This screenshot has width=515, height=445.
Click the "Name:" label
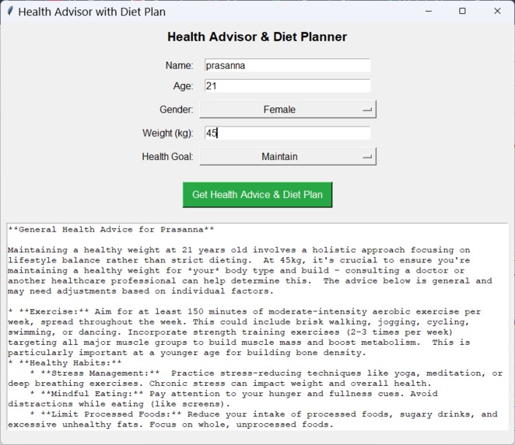(x=180, y=65)
